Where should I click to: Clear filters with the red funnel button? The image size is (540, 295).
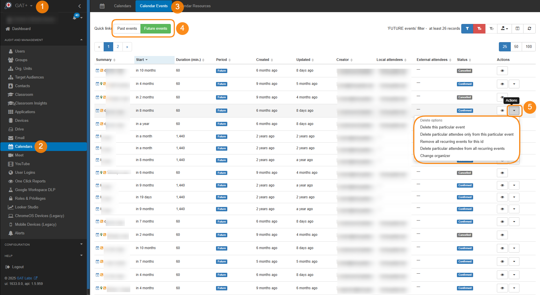pos(479,29)
